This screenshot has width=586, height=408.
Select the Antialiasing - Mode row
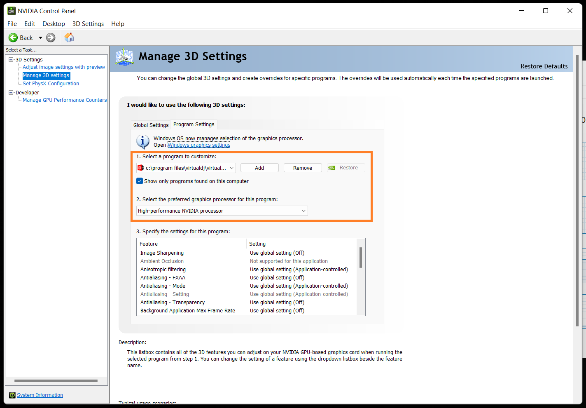coord(246,286)
